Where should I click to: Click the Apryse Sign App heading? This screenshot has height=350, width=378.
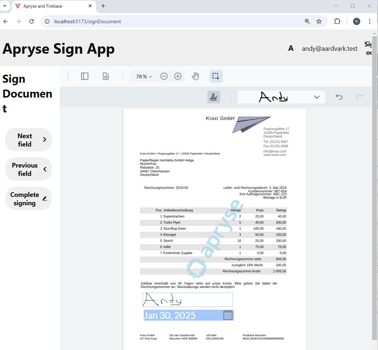click(x=59, y=49)
